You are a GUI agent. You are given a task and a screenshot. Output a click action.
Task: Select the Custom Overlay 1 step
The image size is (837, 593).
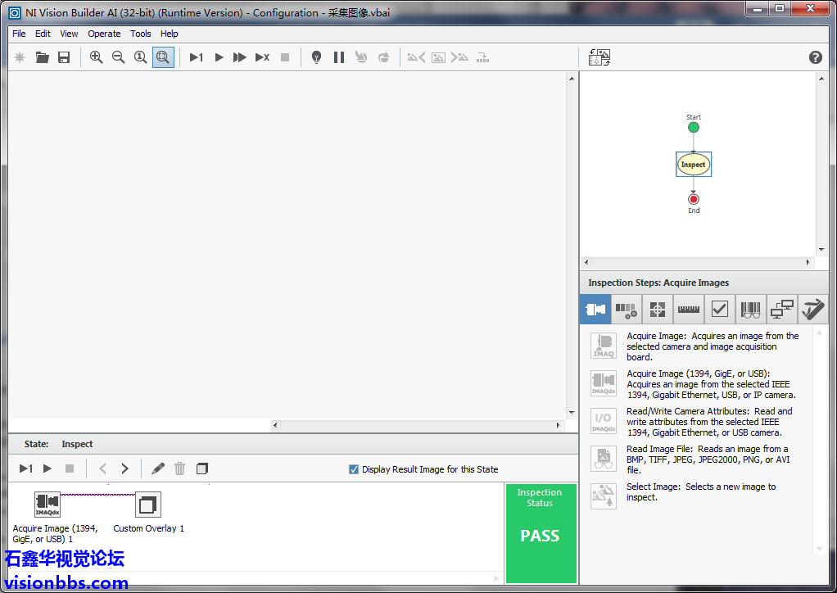pos(148,505)
